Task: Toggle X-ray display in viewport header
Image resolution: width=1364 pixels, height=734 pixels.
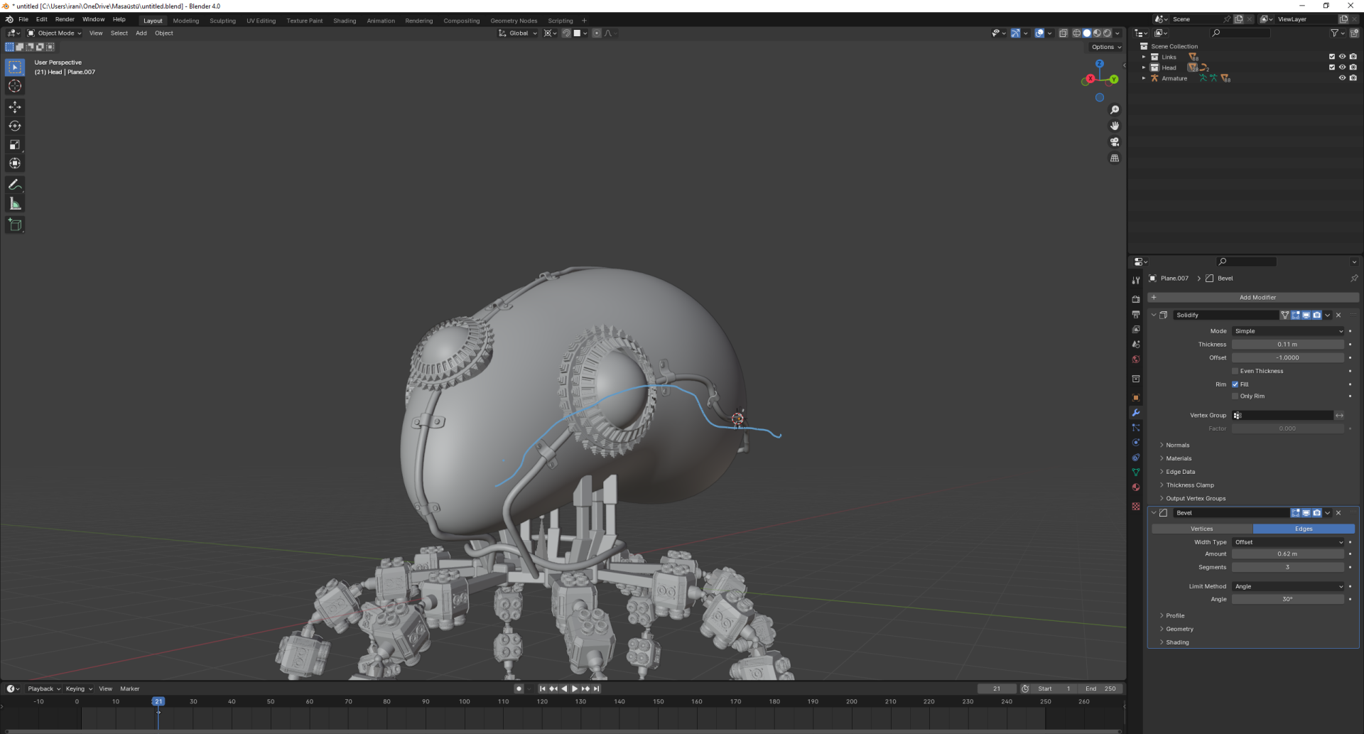Action: tap(1063, 33)
